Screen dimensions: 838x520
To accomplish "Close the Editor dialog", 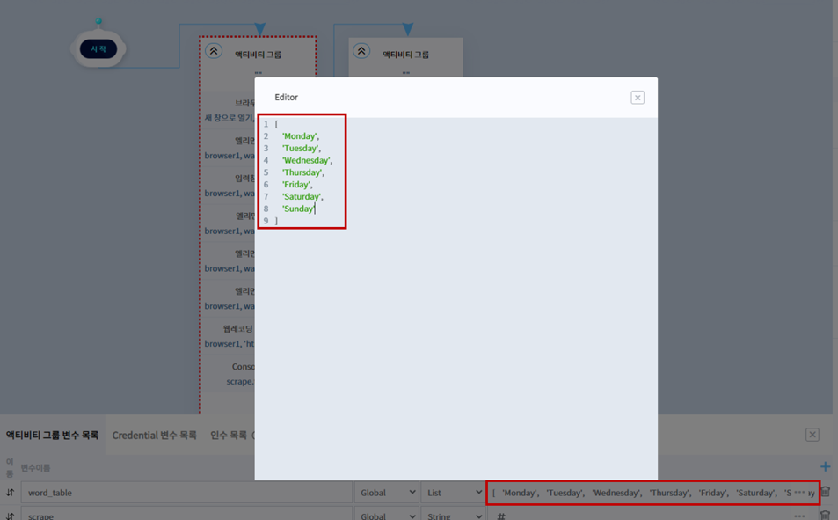I will pos(637,98).
